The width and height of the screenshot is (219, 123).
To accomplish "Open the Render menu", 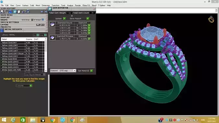I will pyautogui.click(x=78, y=6).
